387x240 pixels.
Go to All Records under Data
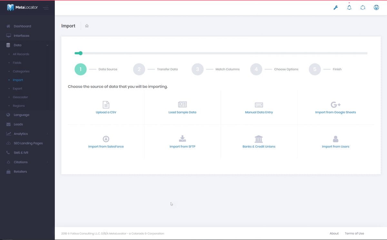click(21, 54)
